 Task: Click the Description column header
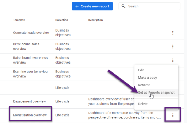[95, 20]
